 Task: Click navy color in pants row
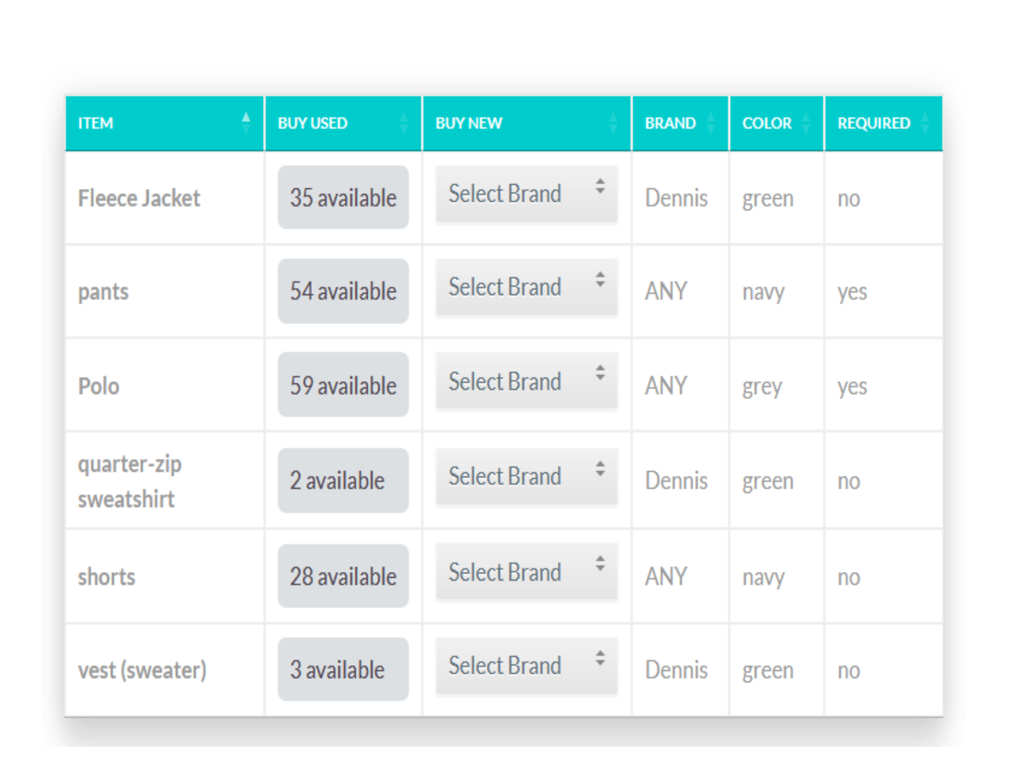click(763, 293)
